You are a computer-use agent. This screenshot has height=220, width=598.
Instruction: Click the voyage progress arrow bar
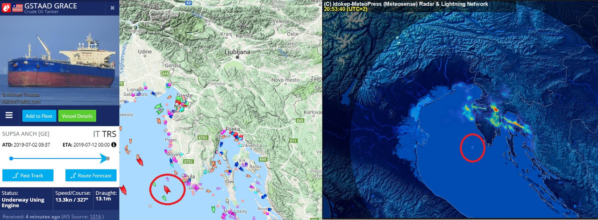(59, 158)
